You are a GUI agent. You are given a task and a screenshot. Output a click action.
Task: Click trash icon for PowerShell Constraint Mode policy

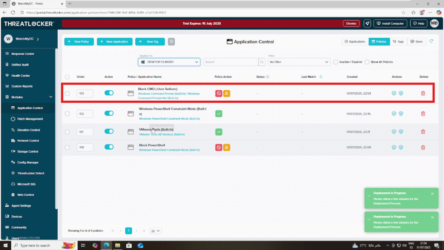click(423, 114)
